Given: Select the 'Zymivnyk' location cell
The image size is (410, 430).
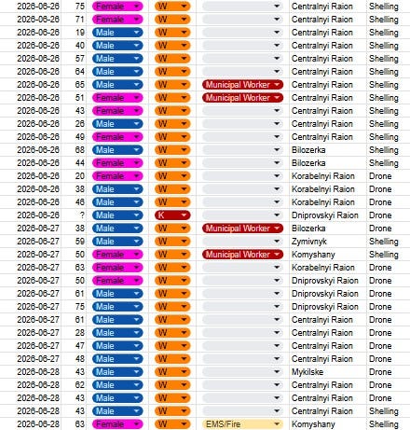Looking at the screenshot, I should [x=328, y=242].
